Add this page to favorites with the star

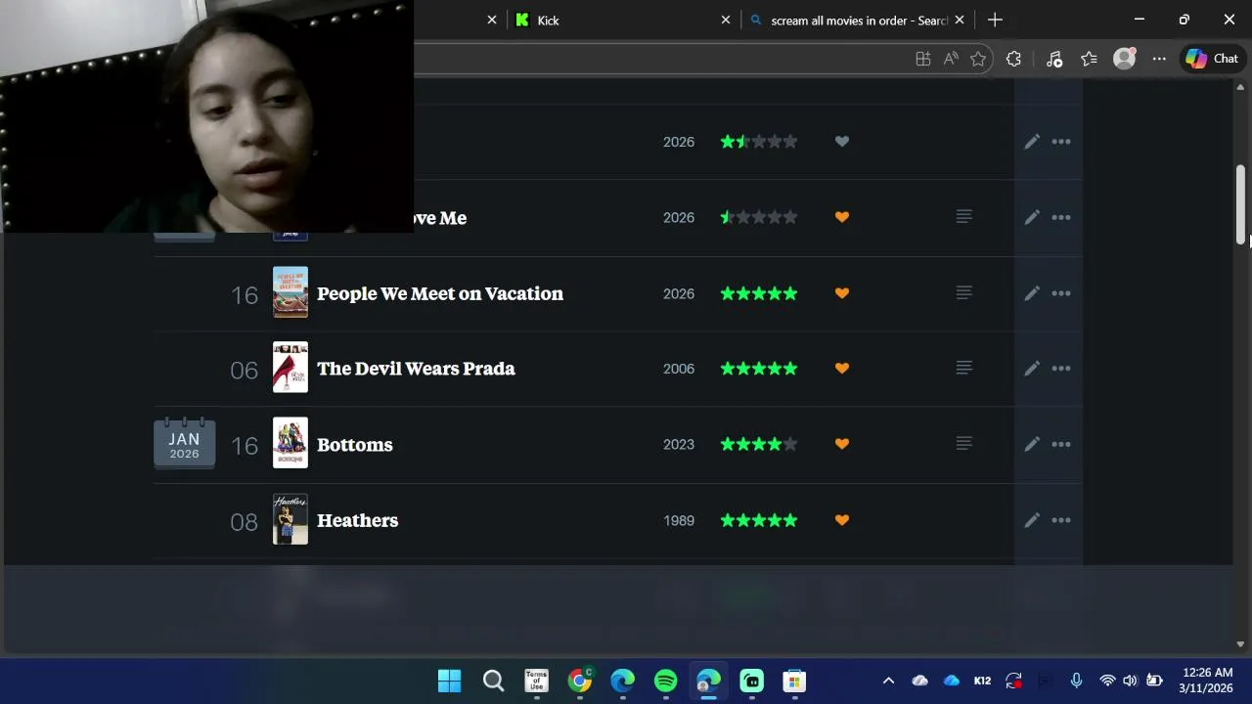point(978,59)
